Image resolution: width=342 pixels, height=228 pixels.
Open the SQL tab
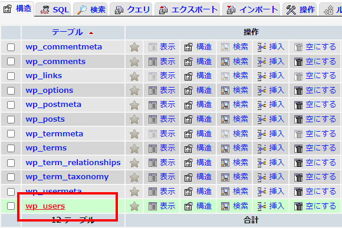[54, 10]
